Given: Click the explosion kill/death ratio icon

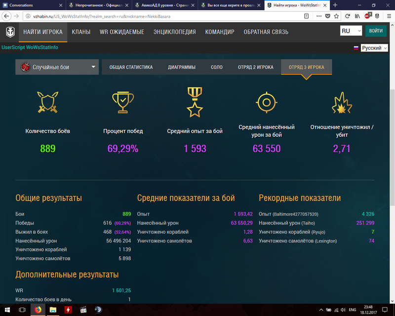Looking at the screenshot, I should pyautogui.click(x=342, y=103).
